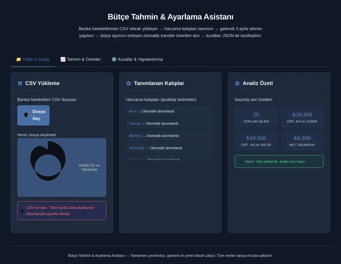This screenshot has height=264, width=341.
Task: Click the 'Henüz dosya seçilmedi' status text
Action: (36, 135)
